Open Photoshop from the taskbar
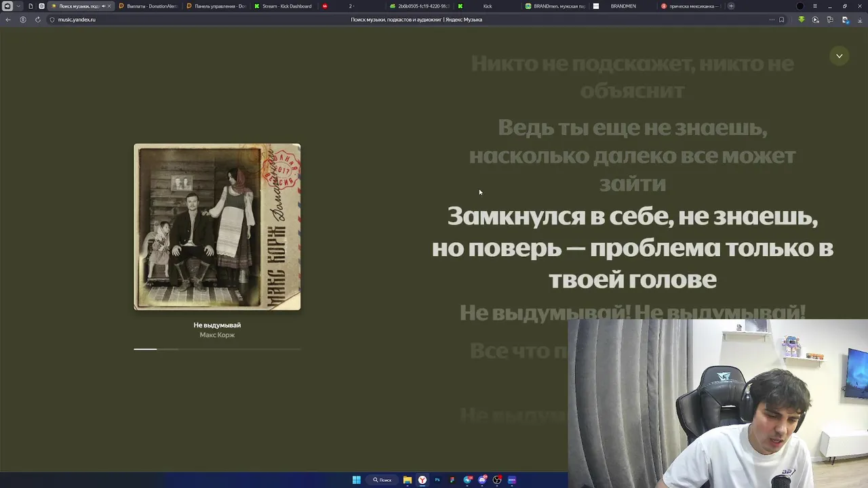The image size is (868, 488). coord(437,480)
